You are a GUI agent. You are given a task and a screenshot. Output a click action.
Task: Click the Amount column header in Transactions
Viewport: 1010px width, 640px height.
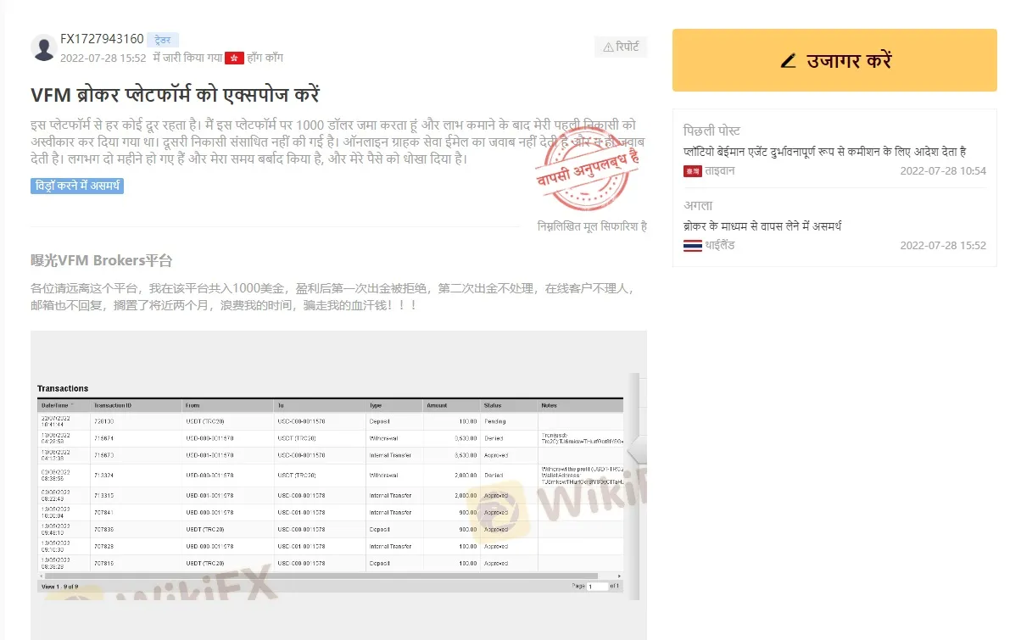click(437, 406)
